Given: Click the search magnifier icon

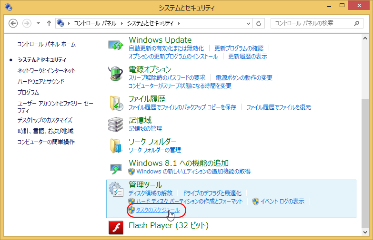Looking at the screenshot, I should tap(356, 23).
